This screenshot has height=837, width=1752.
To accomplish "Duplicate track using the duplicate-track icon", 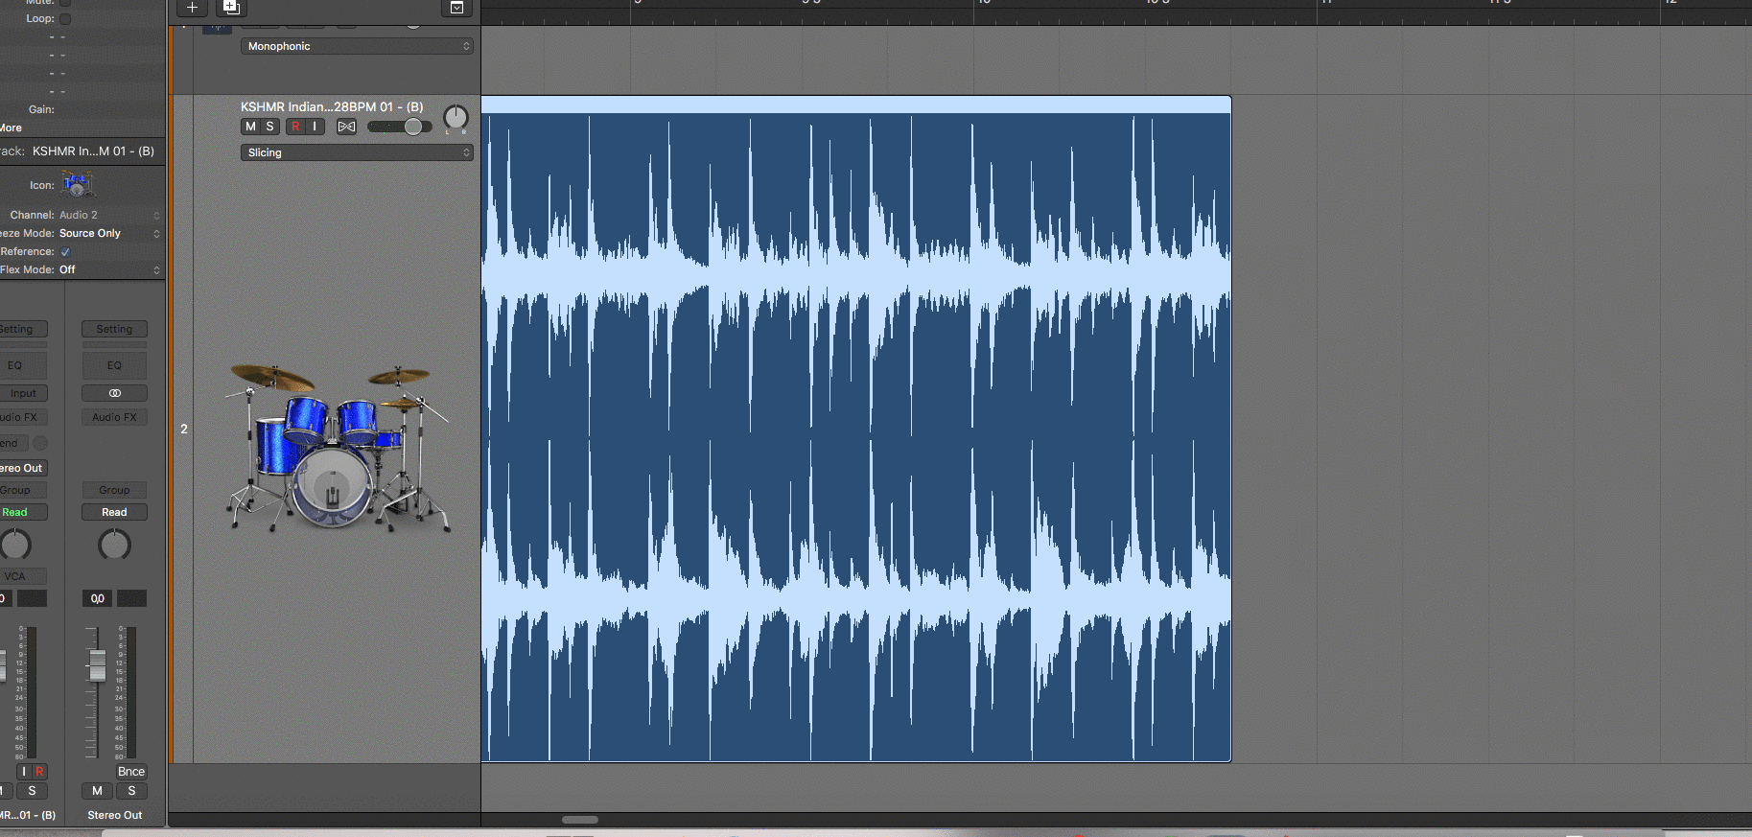I will pos(230,8).
